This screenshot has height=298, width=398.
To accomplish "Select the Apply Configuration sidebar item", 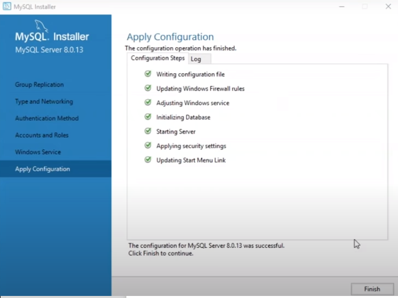I will (42, 169).
